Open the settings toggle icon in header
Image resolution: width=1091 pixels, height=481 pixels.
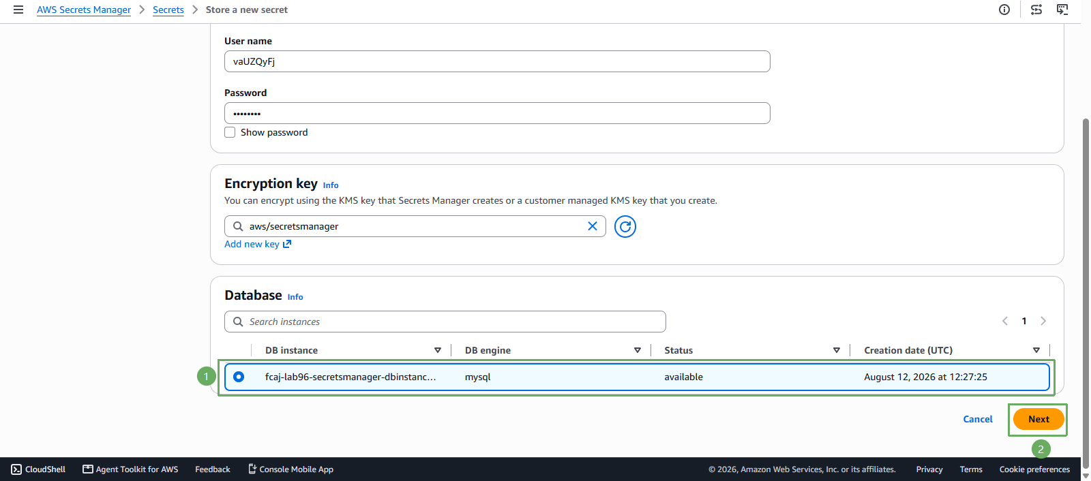point(1036,10)
